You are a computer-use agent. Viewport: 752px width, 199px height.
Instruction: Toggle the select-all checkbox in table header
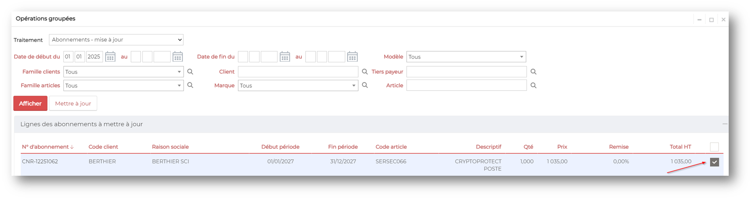pos(714,147)
